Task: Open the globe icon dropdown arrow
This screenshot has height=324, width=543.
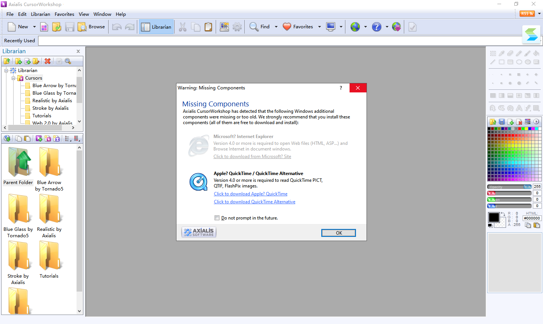Action: click(x=365, y=27)
